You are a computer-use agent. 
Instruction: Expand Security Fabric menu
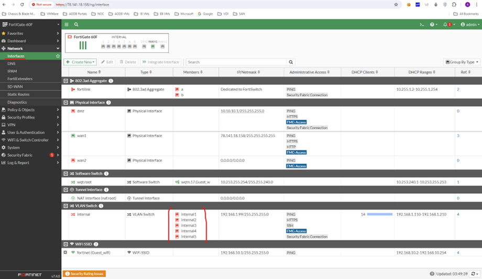(x=30, y=155)
